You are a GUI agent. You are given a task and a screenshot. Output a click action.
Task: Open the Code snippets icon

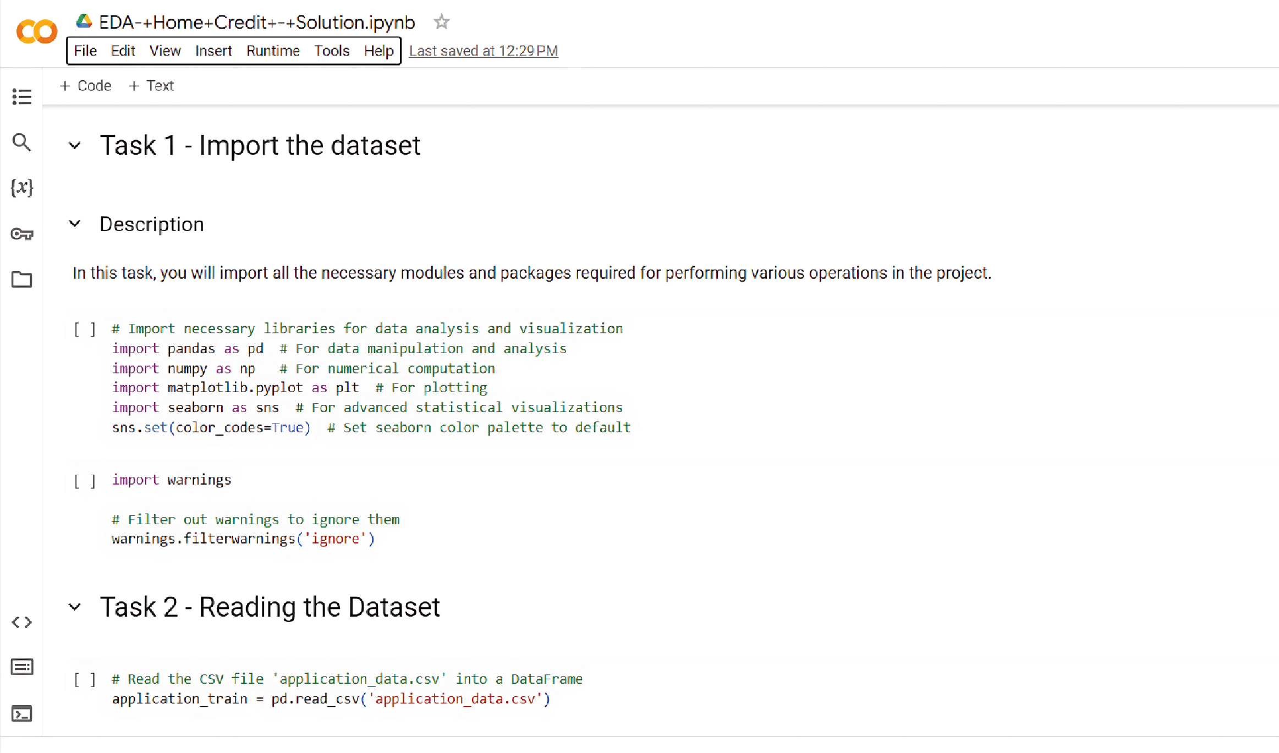pyautogui.click(x=21, y=622)
